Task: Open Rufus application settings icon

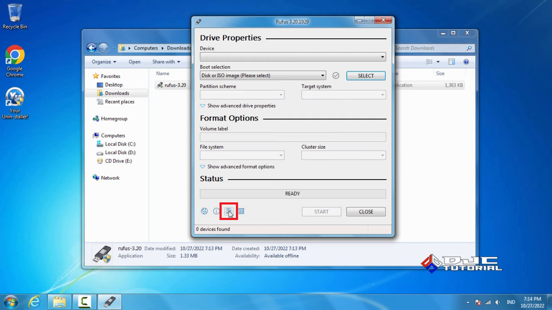Action: point(229,211)
